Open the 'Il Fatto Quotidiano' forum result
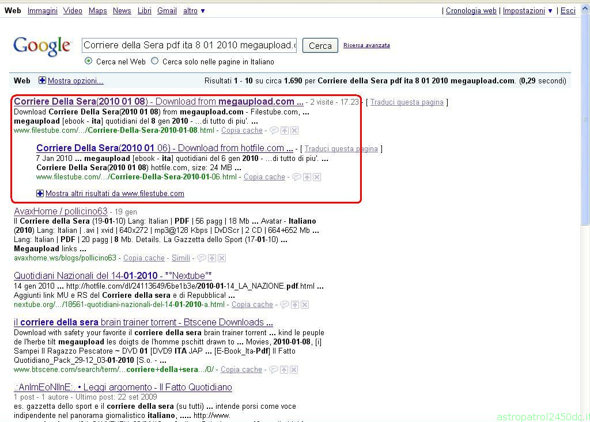 tap(123, 387)
